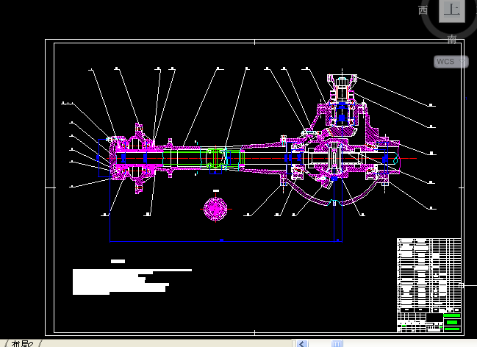Select the title block parts table
The image size is (477, 347).
click(429, 285)
